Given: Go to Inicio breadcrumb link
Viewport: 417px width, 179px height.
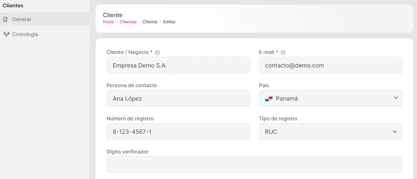Looking at the screenshot, I should point(108,22).
